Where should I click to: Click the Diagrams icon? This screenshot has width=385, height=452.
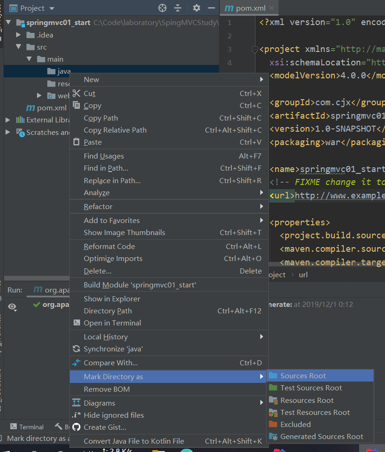coord(76,403)
